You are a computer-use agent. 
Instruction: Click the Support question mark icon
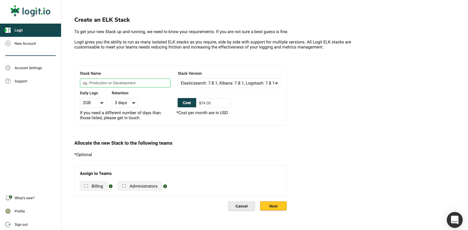(8, 81)
